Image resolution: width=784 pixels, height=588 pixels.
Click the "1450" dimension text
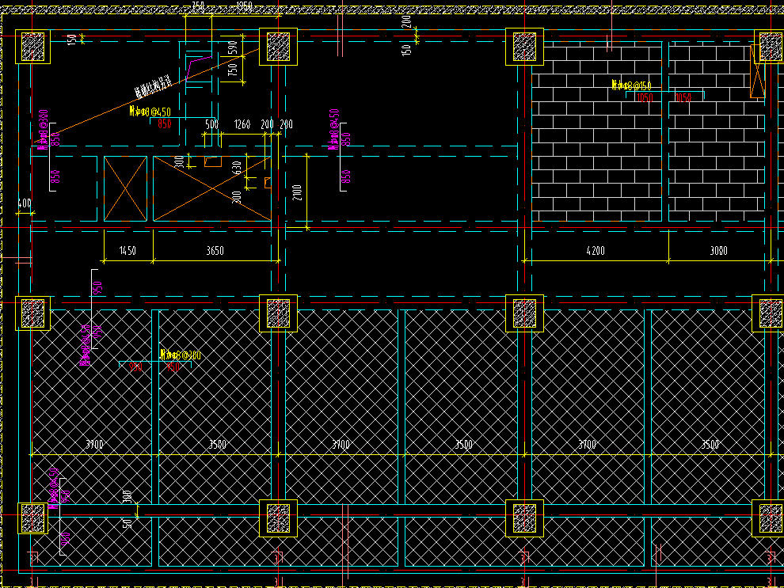click(127, 250)
